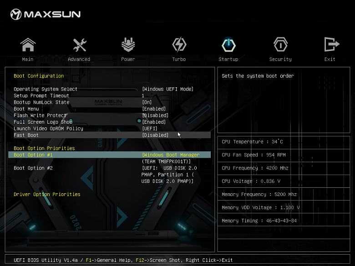Switch to the Advanced tab label

(x=79, y=60)
